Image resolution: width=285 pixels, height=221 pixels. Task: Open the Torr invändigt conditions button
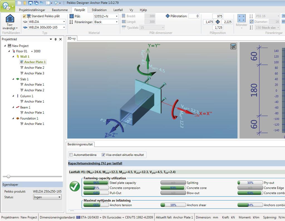pyautogui.click(x=10, y=22)
